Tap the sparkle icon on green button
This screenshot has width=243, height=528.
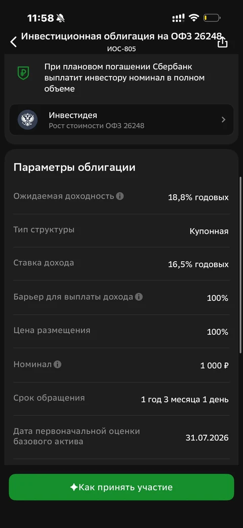74,488
